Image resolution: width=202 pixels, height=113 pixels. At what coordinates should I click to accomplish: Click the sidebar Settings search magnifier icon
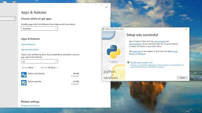click(14, 19)
